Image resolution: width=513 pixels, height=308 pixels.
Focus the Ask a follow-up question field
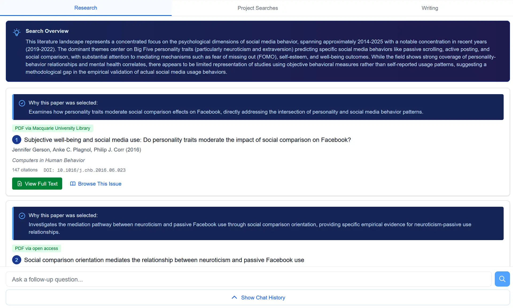point(249,279)
